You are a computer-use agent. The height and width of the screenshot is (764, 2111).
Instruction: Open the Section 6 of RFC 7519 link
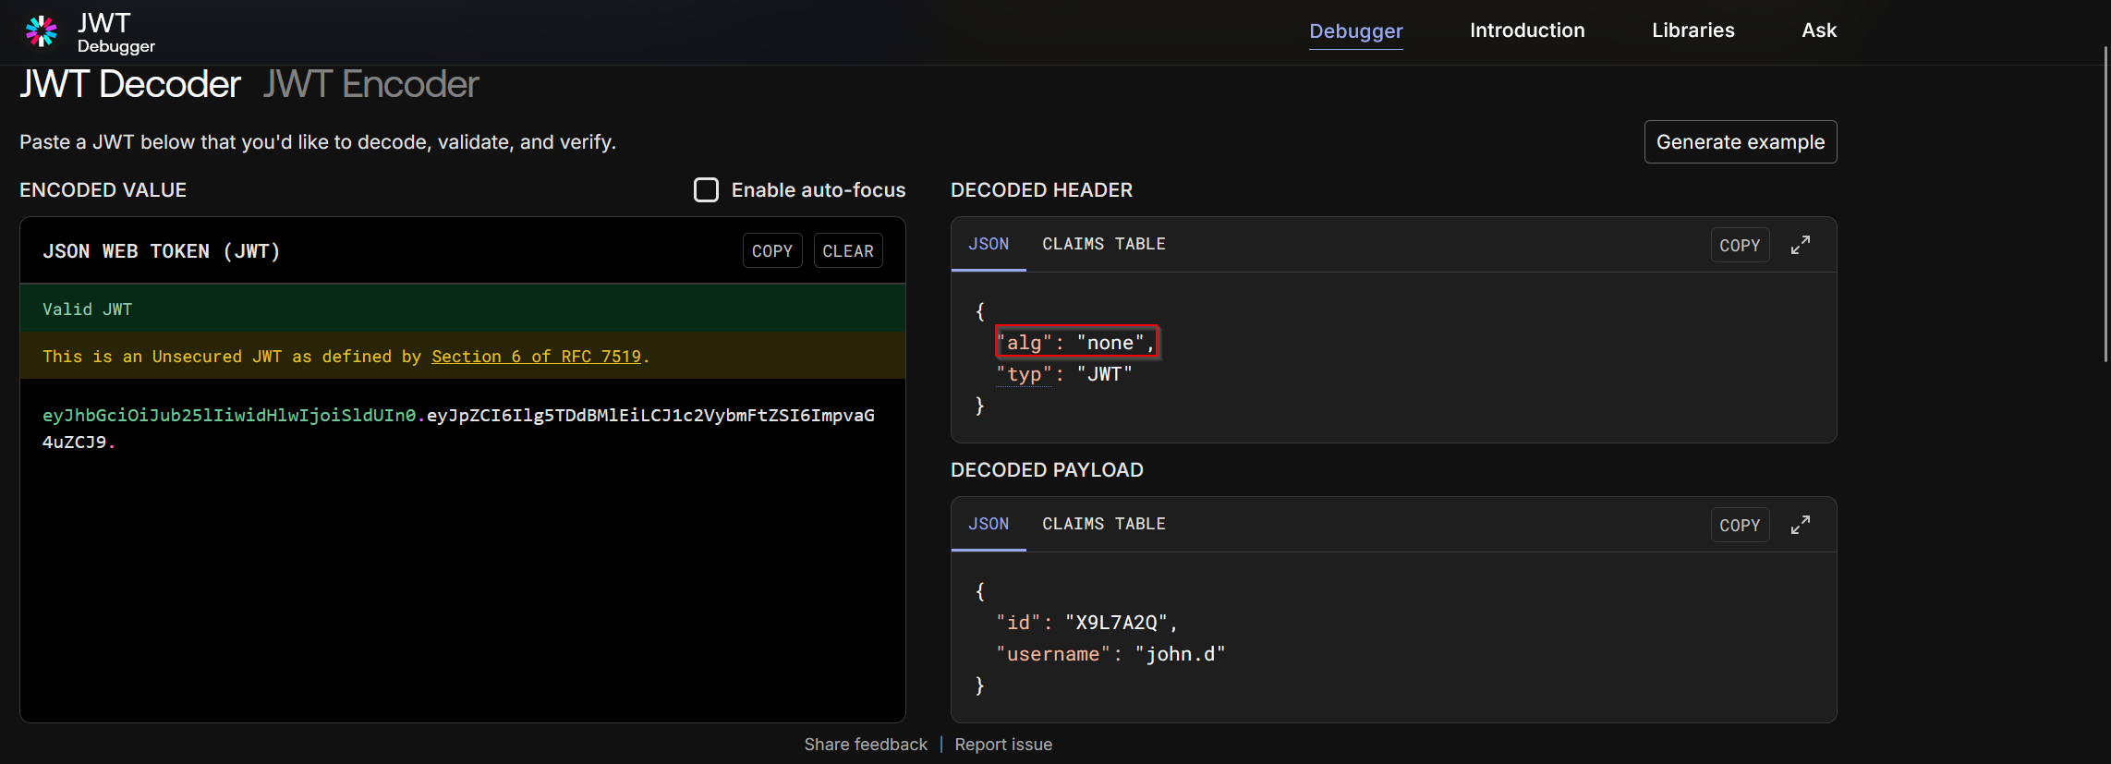[536, 357]
